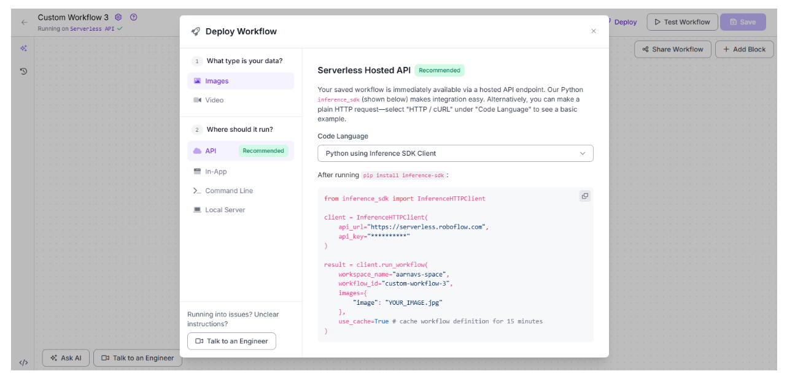
Task: Choose API as run location
Action: click(x=241, y=151)
